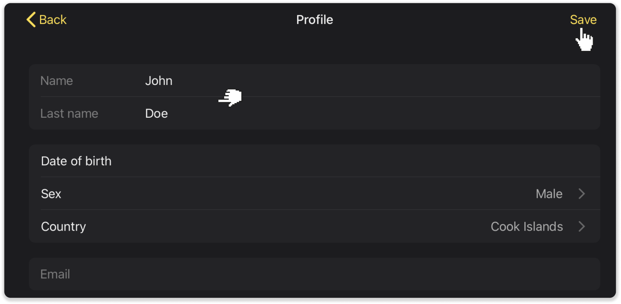Click the left-pointing hand icon near John
The image size is (621, 304).
click(230, 97)
